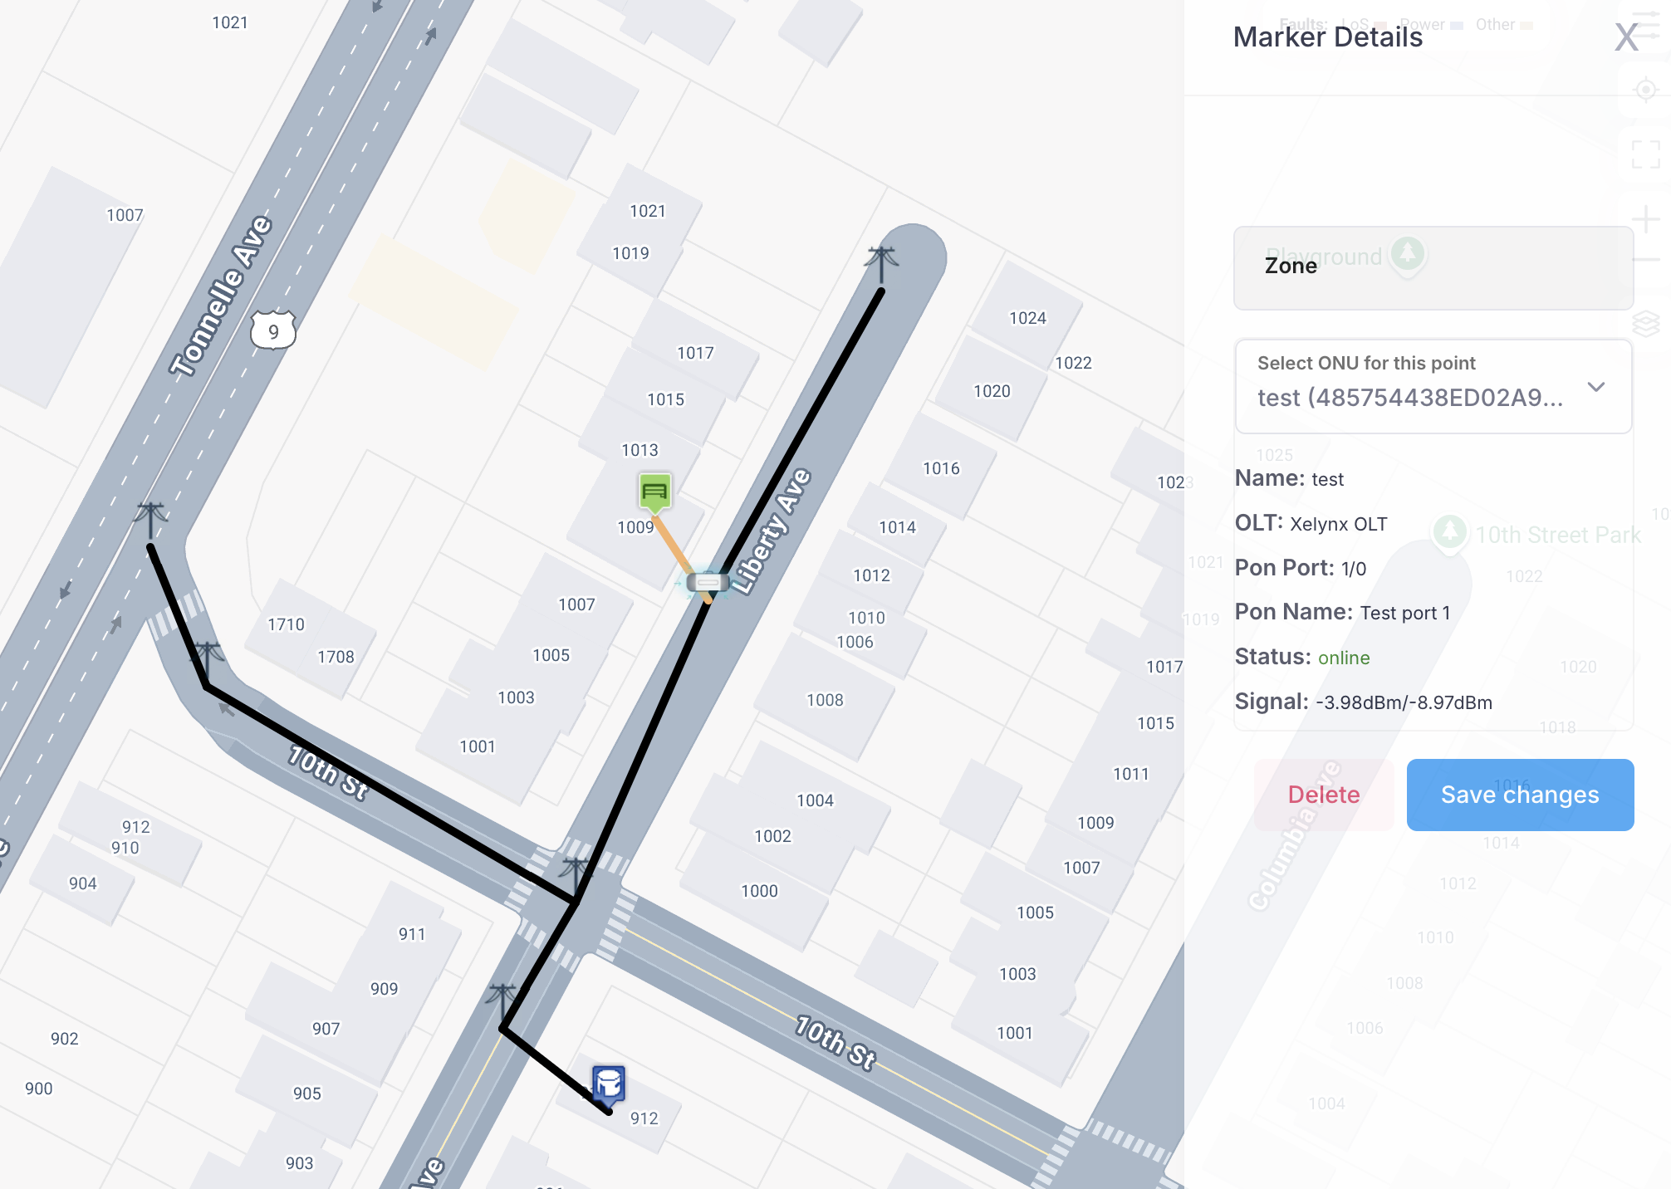1671x1189 pixels.
Task: Click the ONU selection showing test (485754438ED02A9...
Action: [x=1409, y=398]
